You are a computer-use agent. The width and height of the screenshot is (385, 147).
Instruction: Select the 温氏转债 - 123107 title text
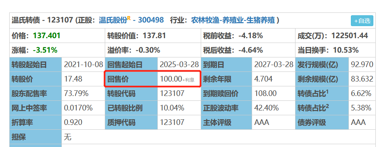click(x=42, y=20)
